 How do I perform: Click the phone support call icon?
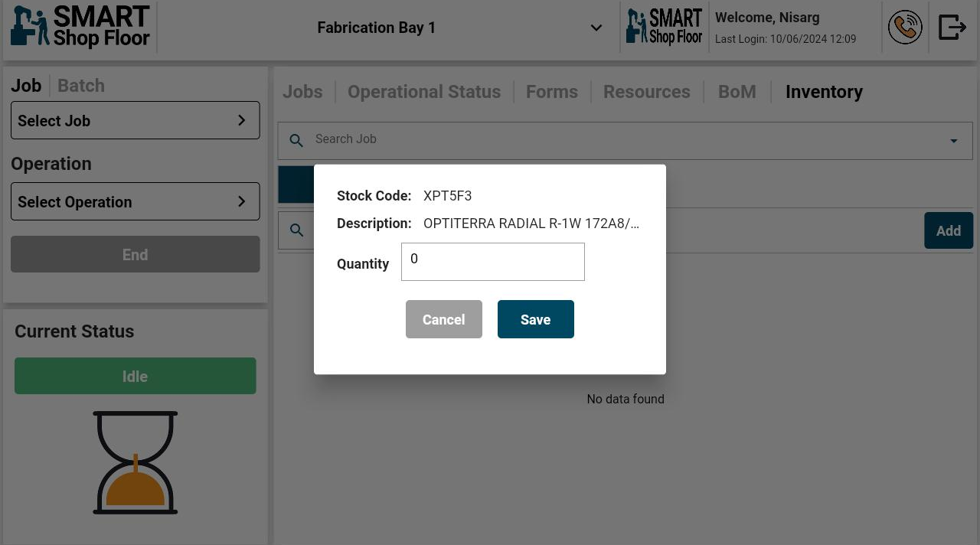pos(904,28)
